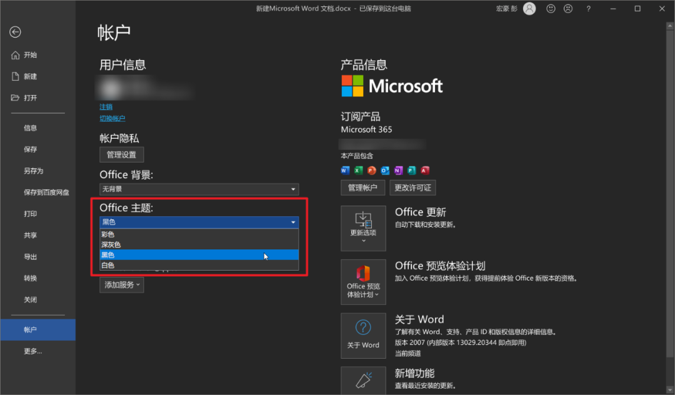Open the Office 背景 dropdown
The width and height of the screenshot is (675, 395).
pyautogui.click(x=199, y=189)
